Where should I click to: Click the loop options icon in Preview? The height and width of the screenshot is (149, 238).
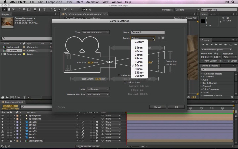231,45
